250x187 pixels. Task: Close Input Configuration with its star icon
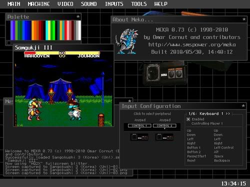243,106
